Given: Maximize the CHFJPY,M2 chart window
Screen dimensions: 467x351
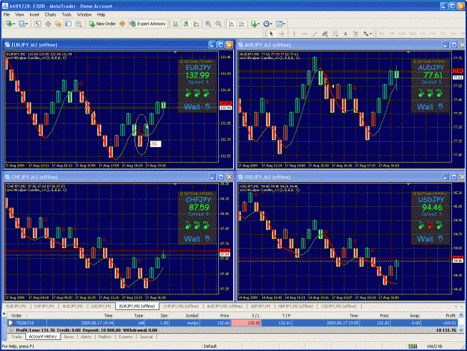Looking at the screenshot, I should 220,177.
